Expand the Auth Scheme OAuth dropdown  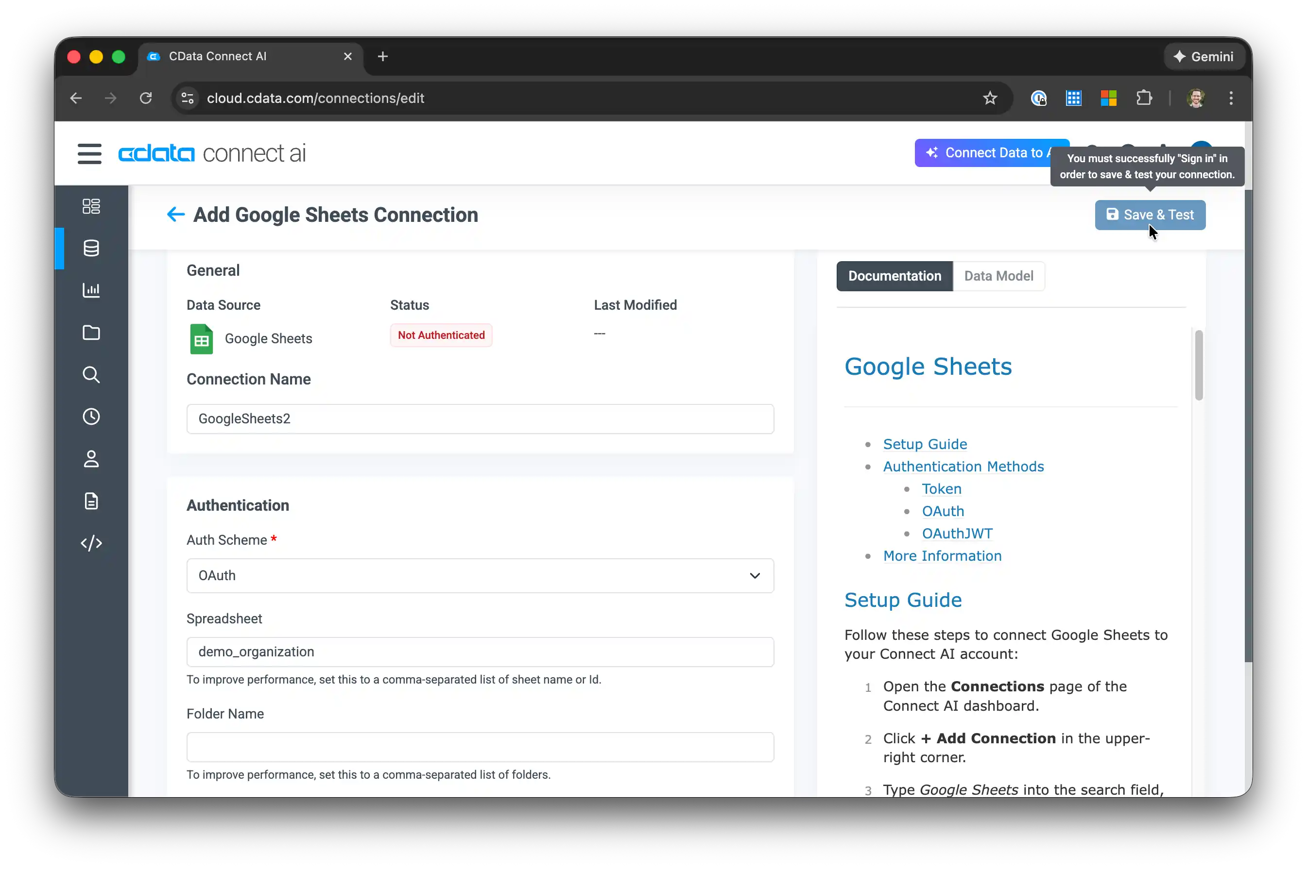480,575
